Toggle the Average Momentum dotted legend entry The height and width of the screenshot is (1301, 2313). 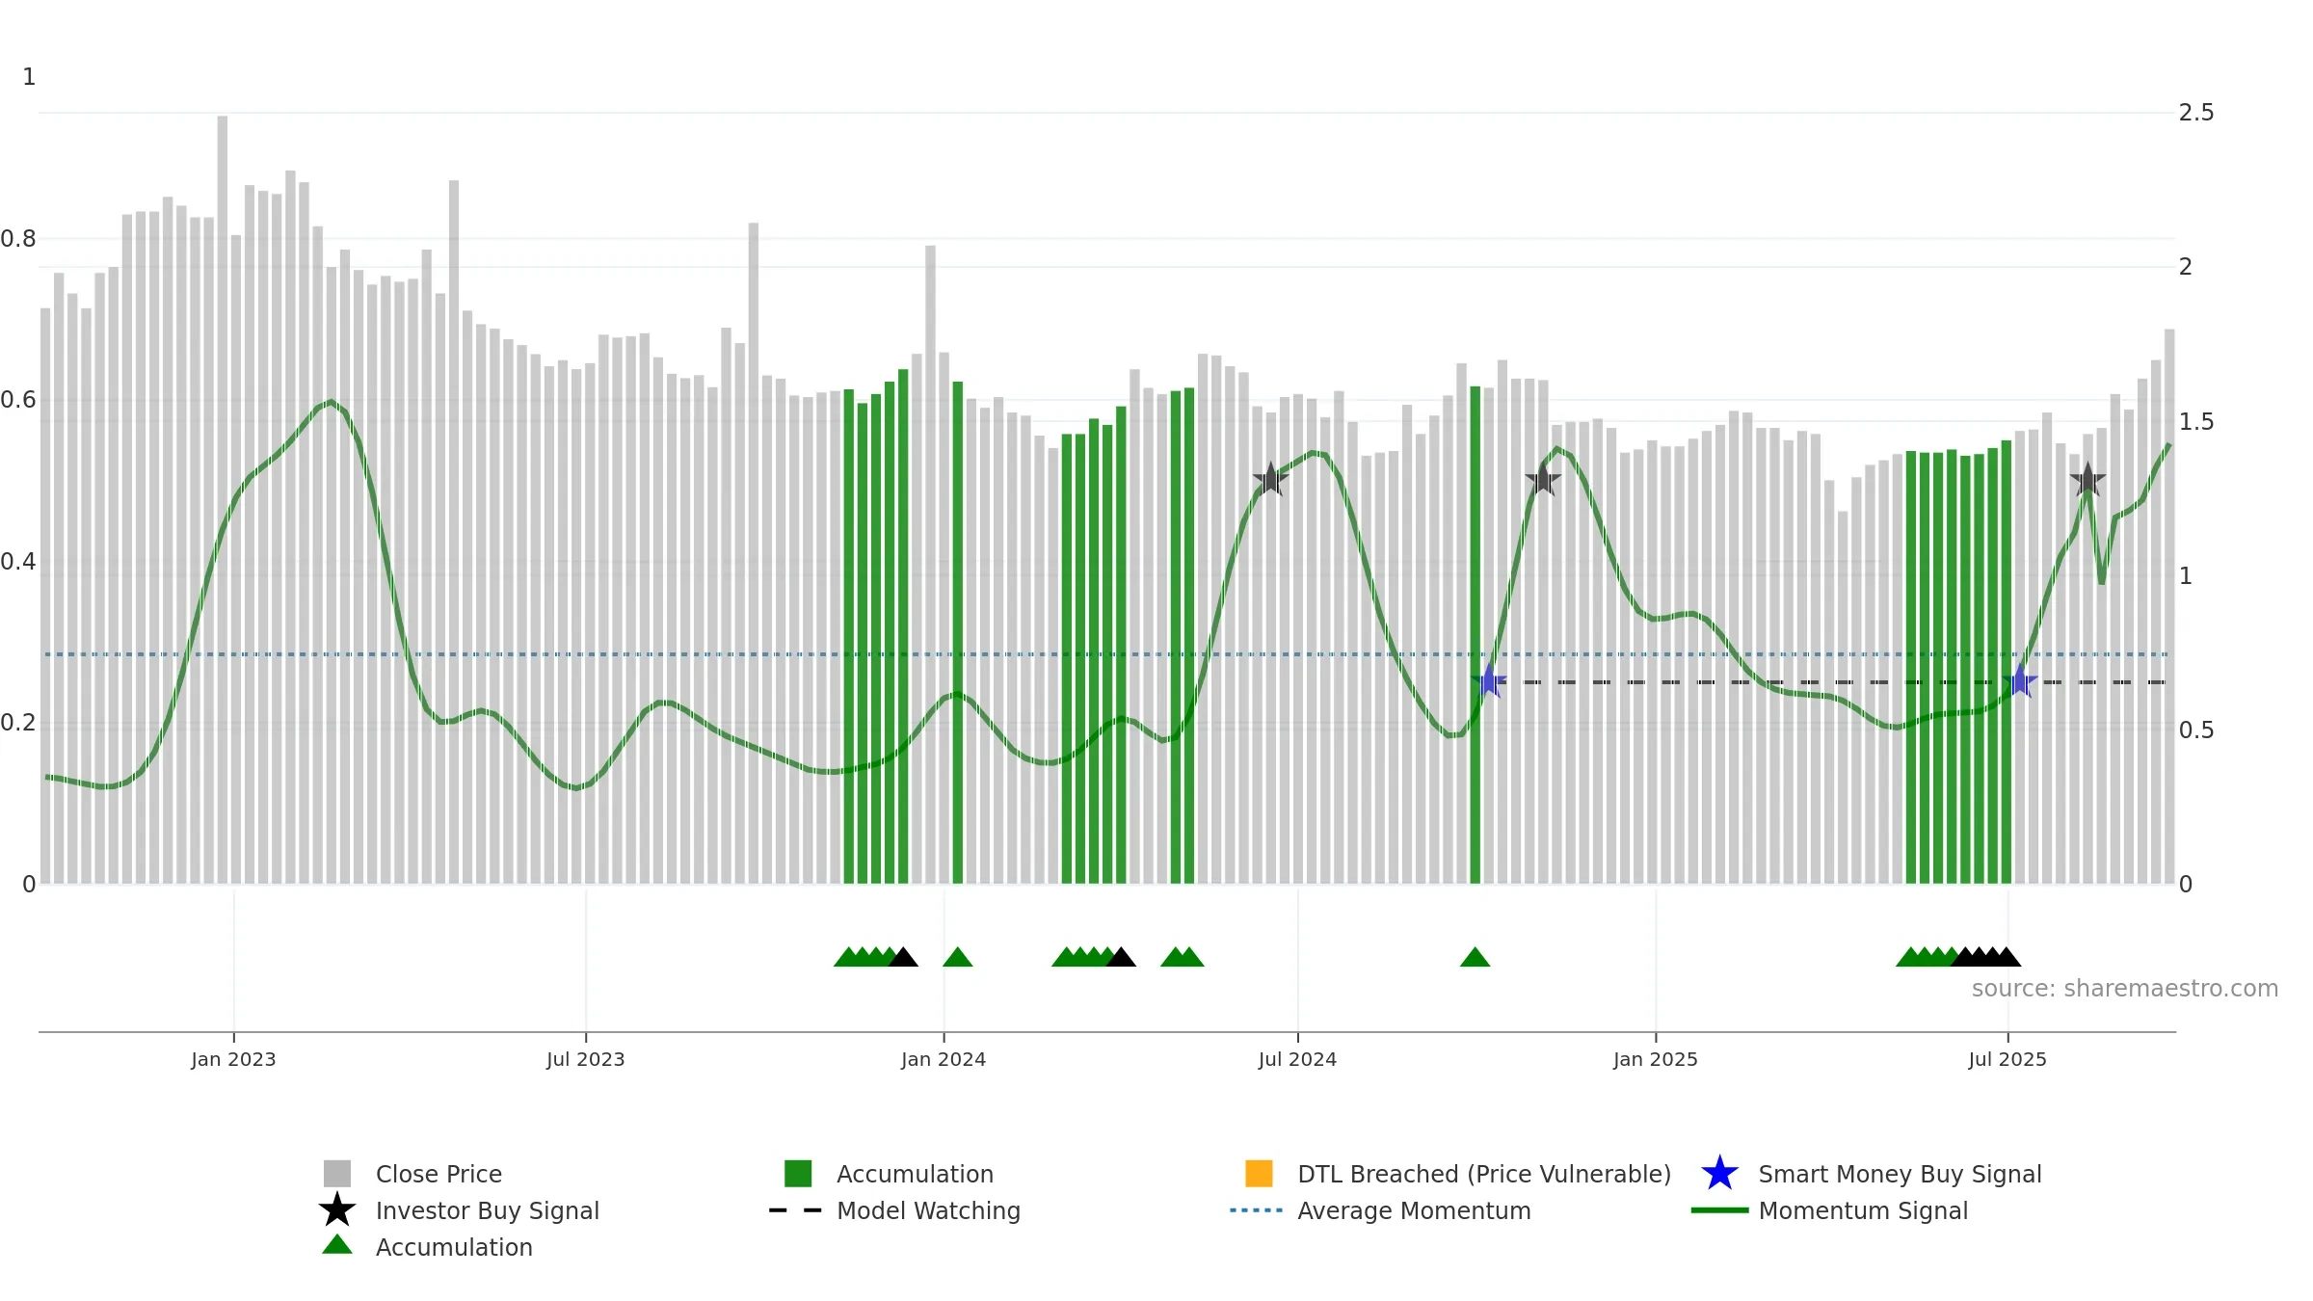[1380, 1210]
